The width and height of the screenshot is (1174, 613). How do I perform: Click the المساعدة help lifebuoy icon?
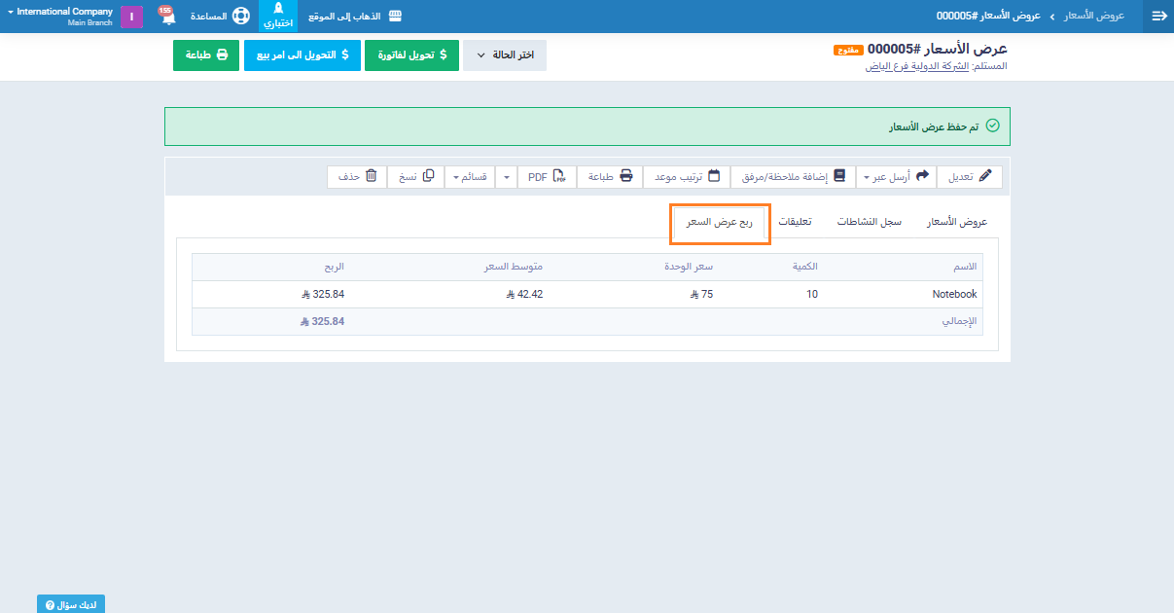[240, 17]
